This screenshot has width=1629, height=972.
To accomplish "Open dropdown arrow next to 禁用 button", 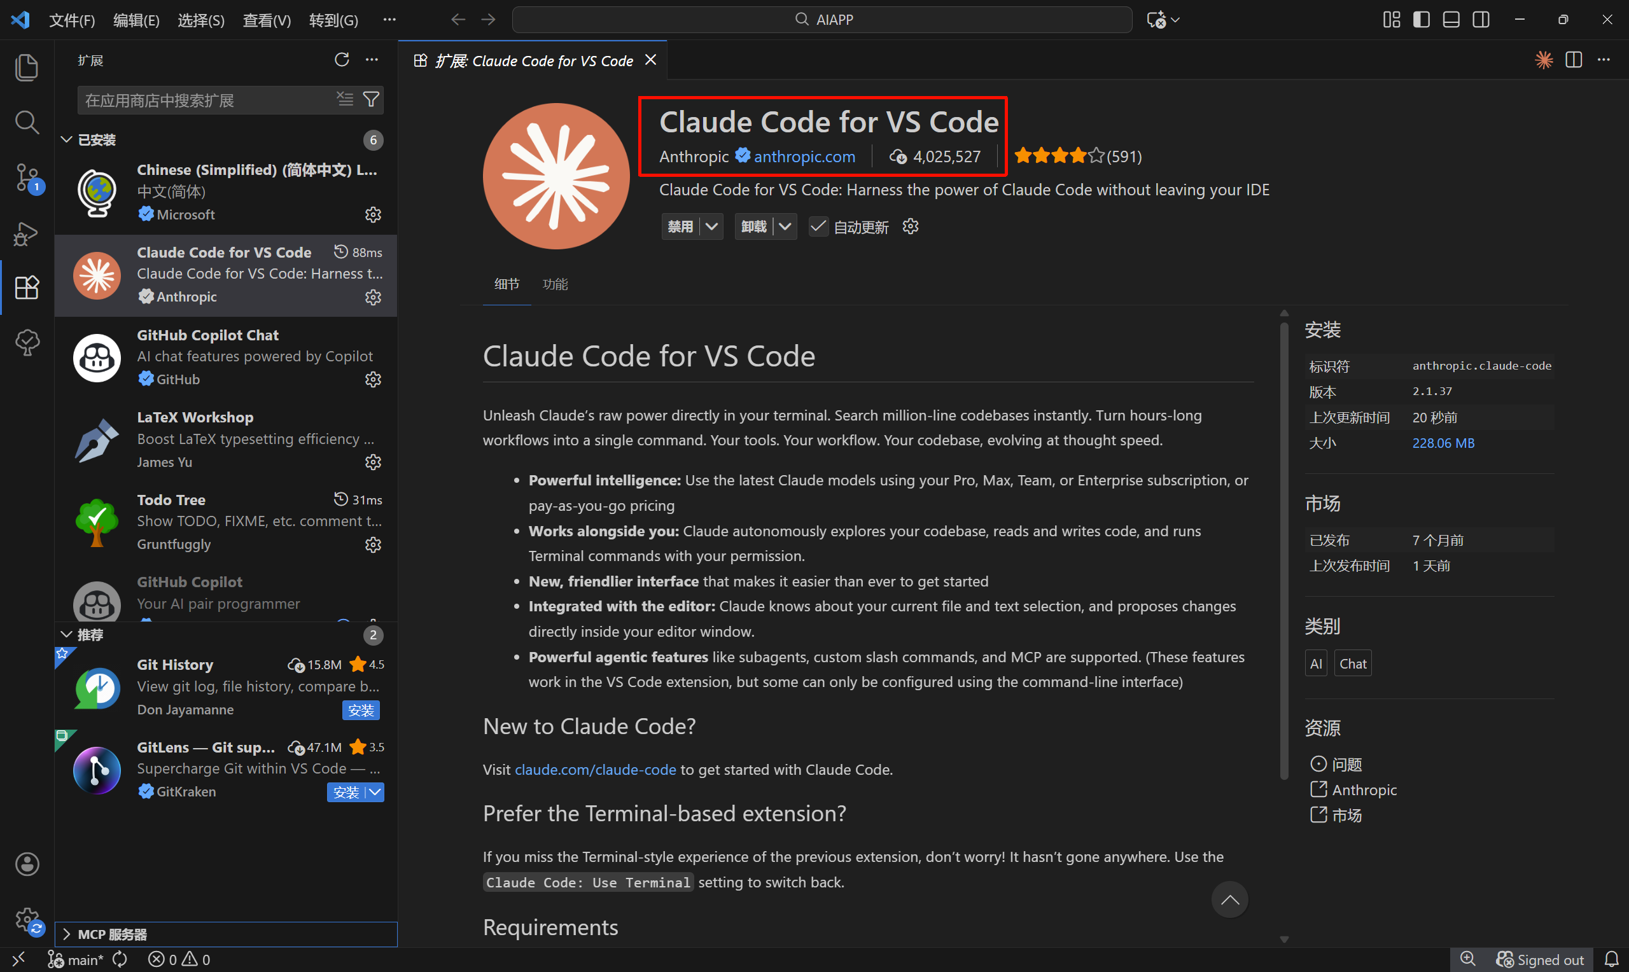I will [712, 226].
